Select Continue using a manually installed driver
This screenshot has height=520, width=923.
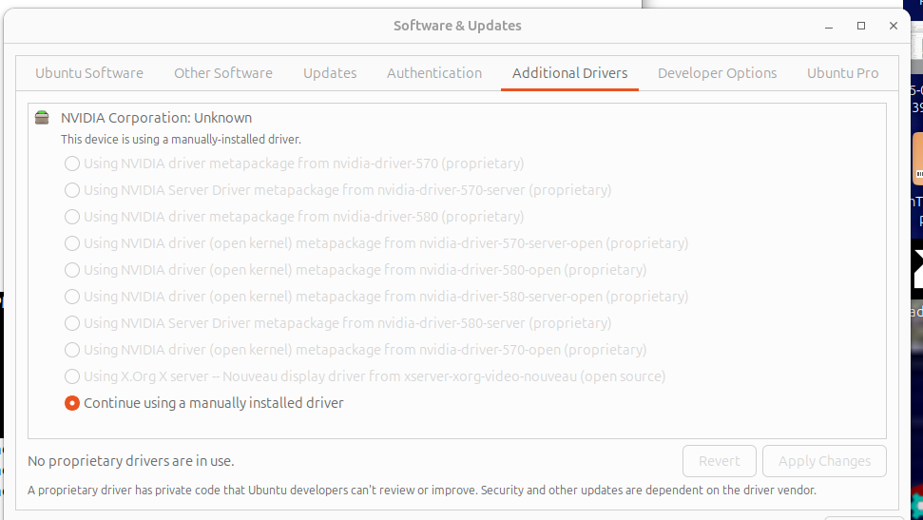[72, 403]
